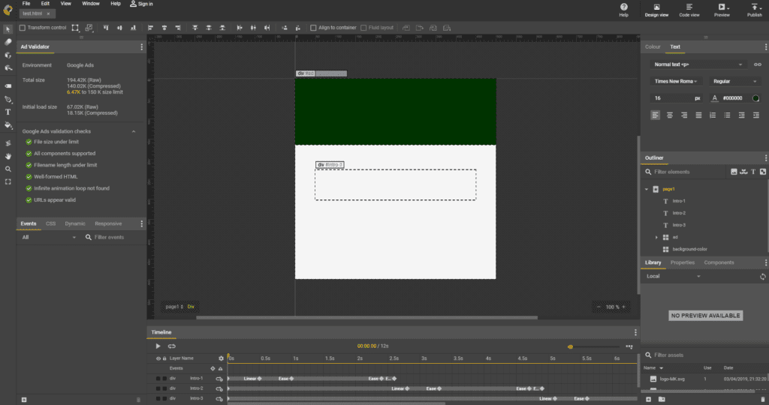
Task: Select the Pen tool
Action: point(8,99)
